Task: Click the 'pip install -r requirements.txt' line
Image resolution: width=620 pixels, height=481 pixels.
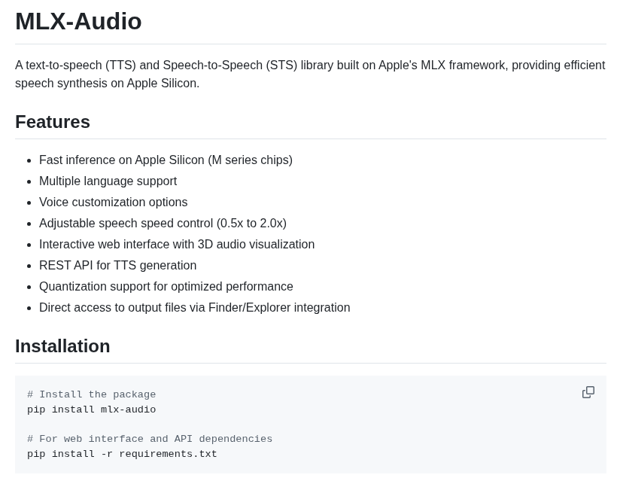Action: (122, 454)
